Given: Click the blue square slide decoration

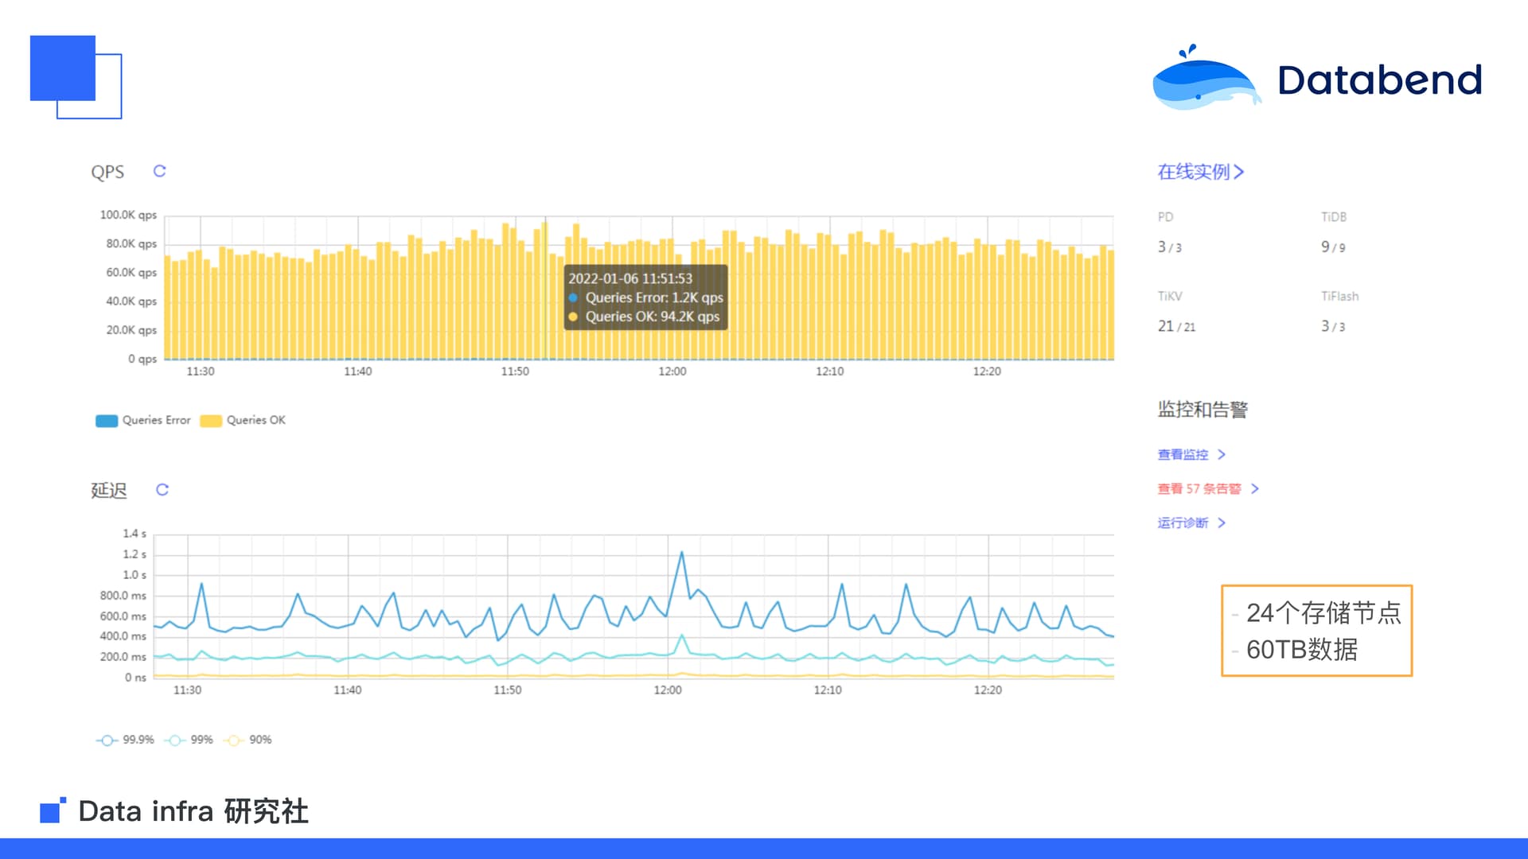Looking at the screenshot, I should pyautogui.click(x=63, y=68).
